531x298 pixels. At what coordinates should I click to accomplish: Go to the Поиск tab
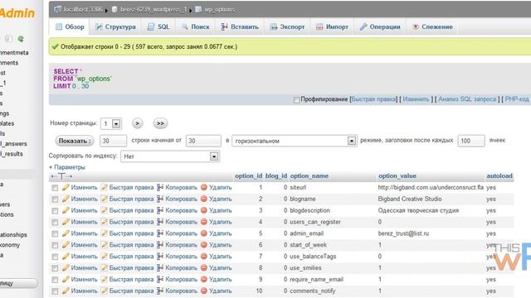click(x=196, y=26)
